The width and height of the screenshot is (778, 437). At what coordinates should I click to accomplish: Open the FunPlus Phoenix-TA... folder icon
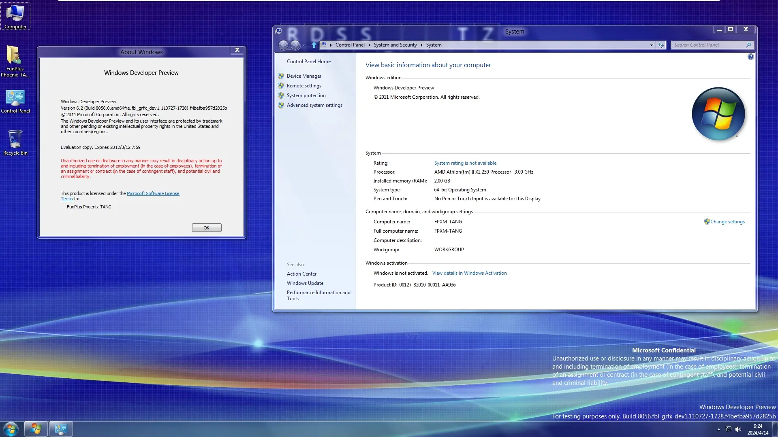[x=15, y=61]
